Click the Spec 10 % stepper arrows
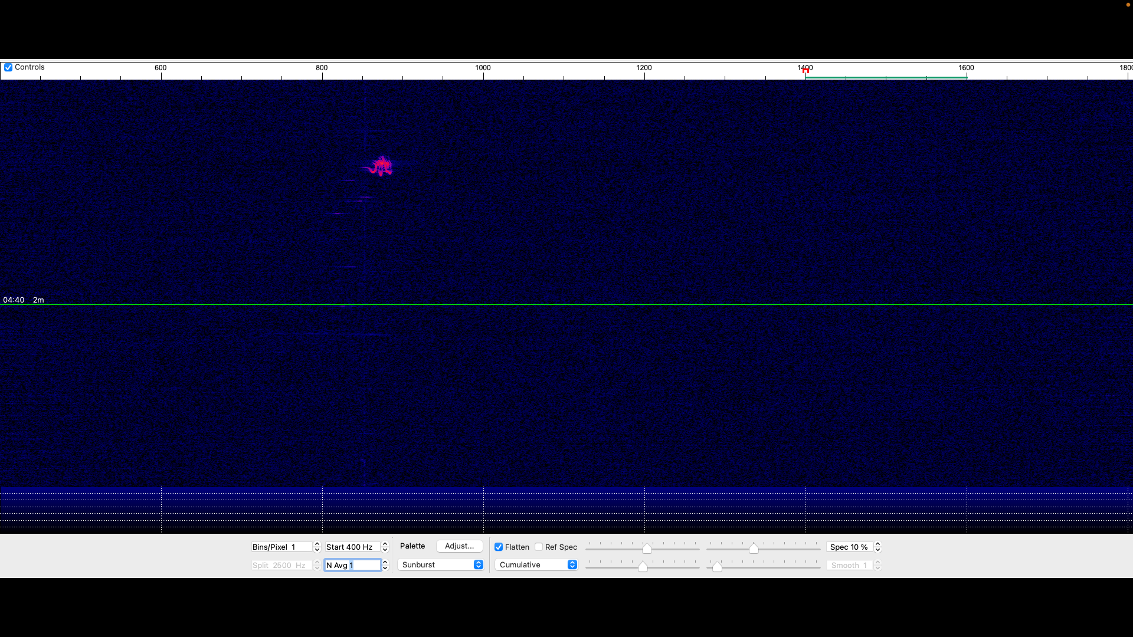The height and width of the screenshot is (637, 1133). point(877,547)
